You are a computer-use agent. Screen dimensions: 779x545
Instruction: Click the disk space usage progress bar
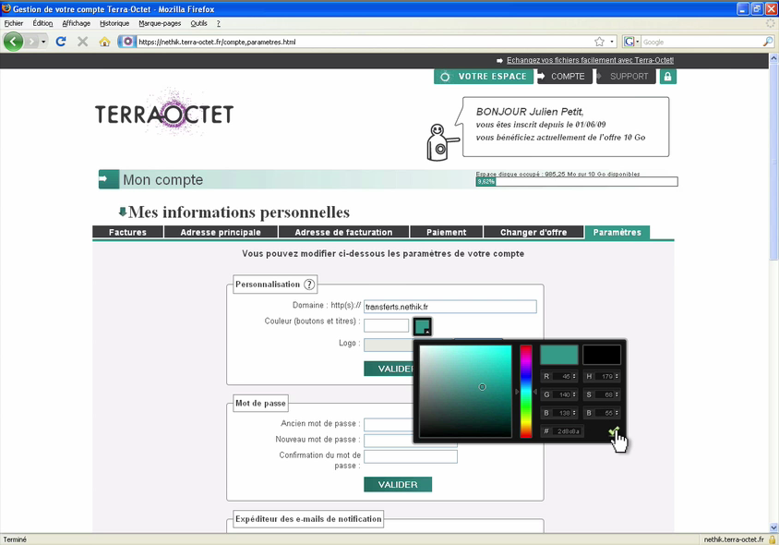pos(576,181)
